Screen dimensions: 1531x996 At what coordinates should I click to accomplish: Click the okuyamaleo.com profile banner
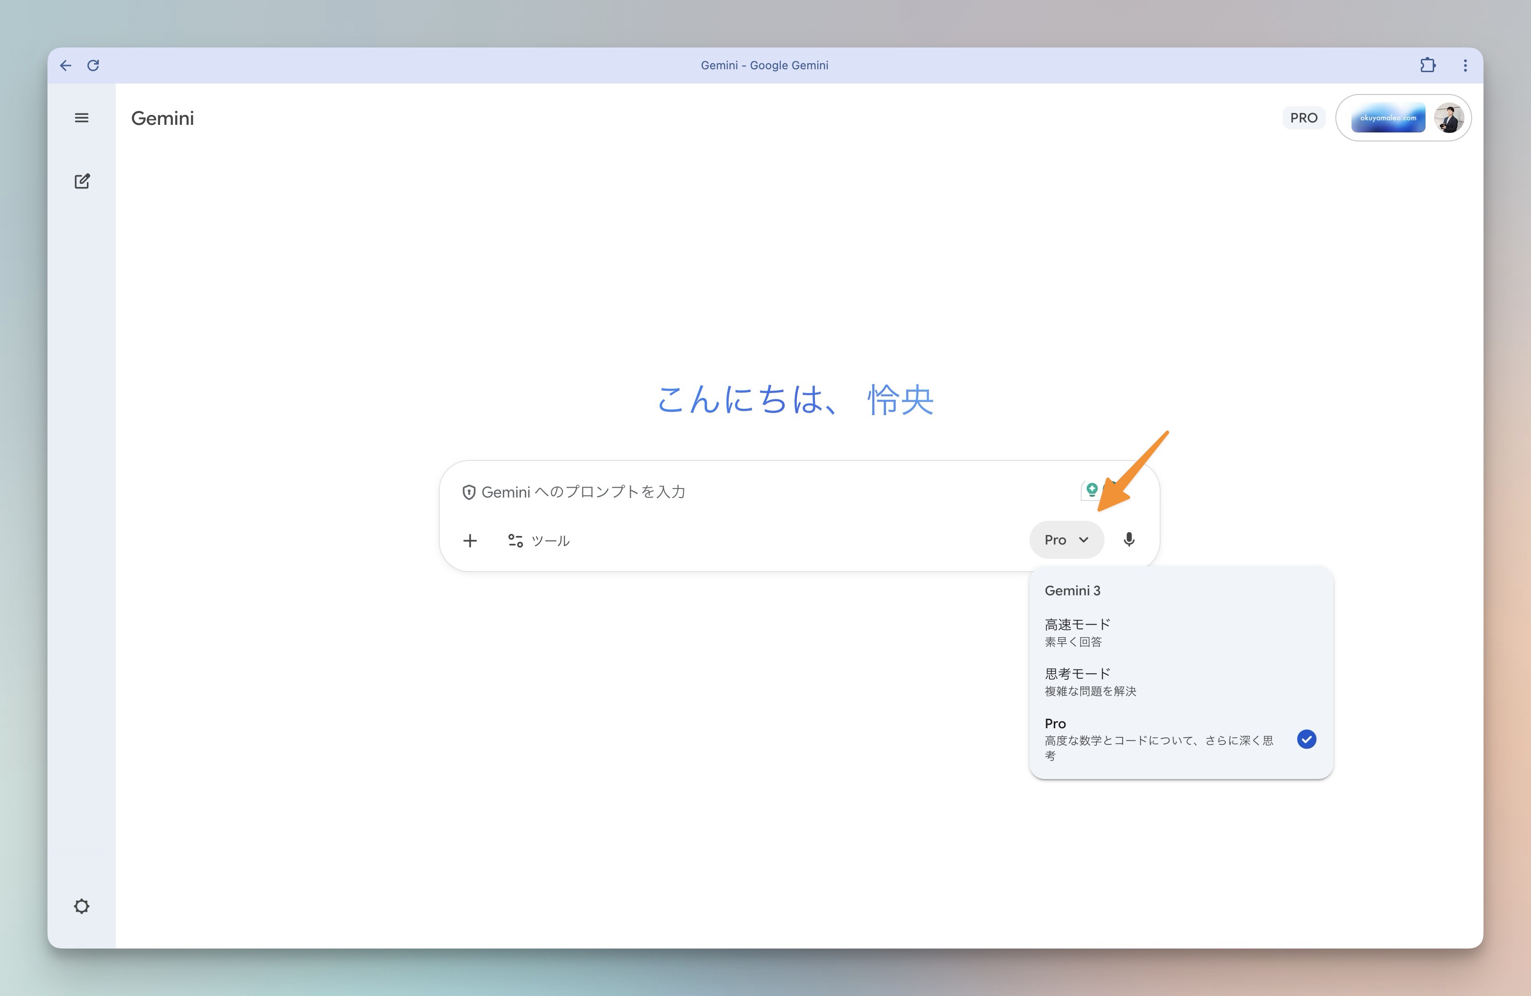tap(1387, 118)
